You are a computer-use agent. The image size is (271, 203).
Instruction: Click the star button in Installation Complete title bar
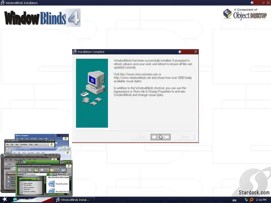180,52
